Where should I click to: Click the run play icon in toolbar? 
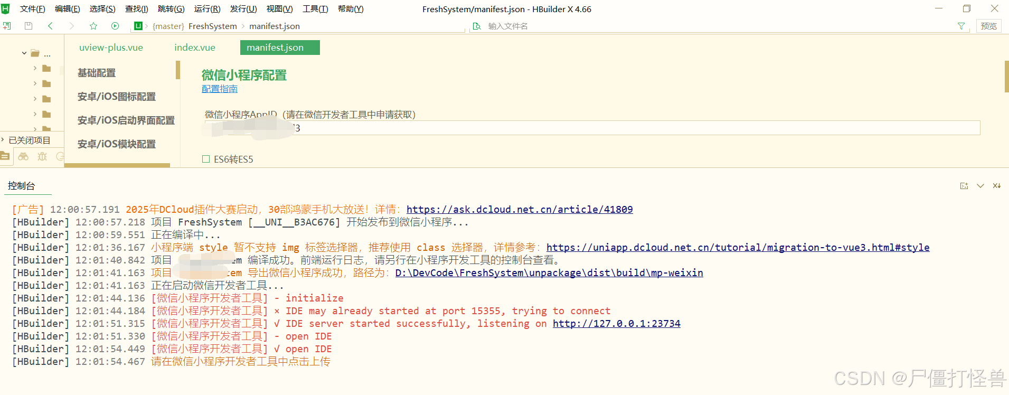(115, 26)
